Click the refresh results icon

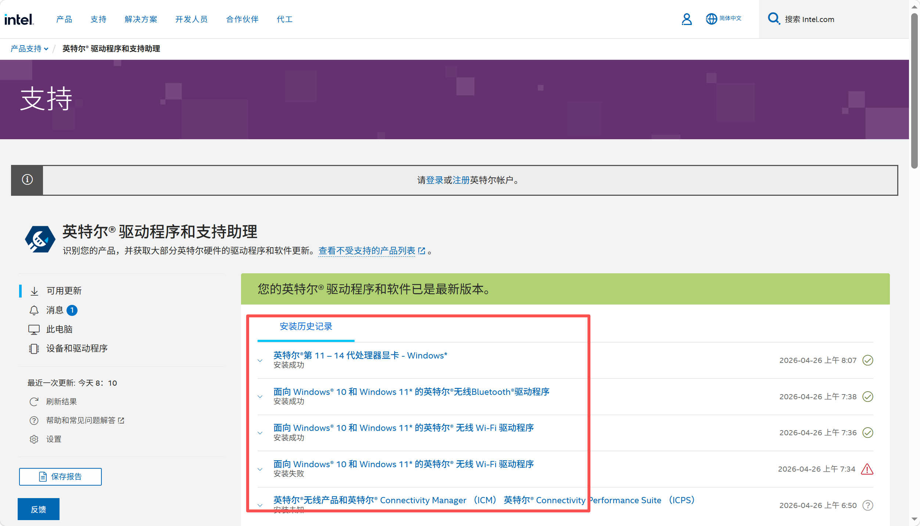point(34,401)
